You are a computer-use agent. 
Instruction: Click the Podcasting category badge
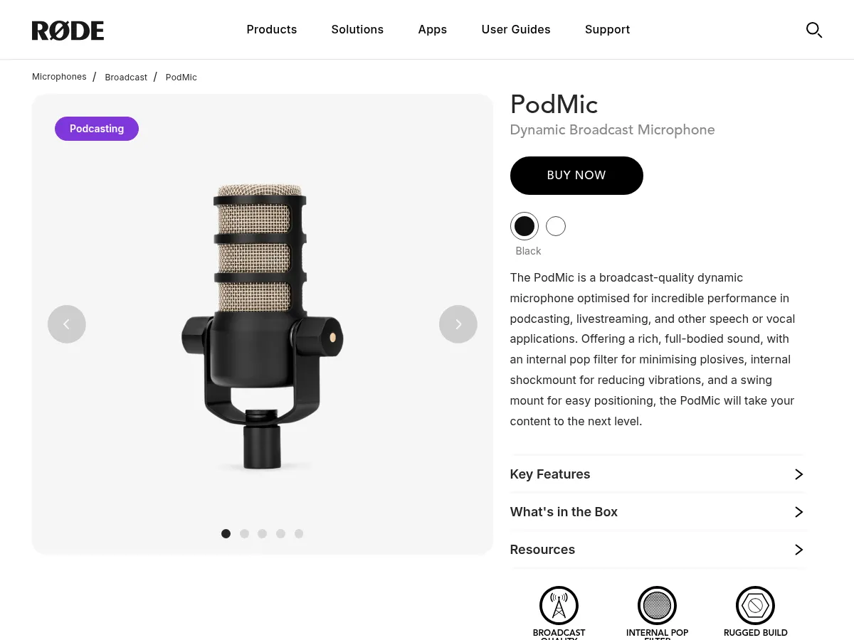(97, 129)
